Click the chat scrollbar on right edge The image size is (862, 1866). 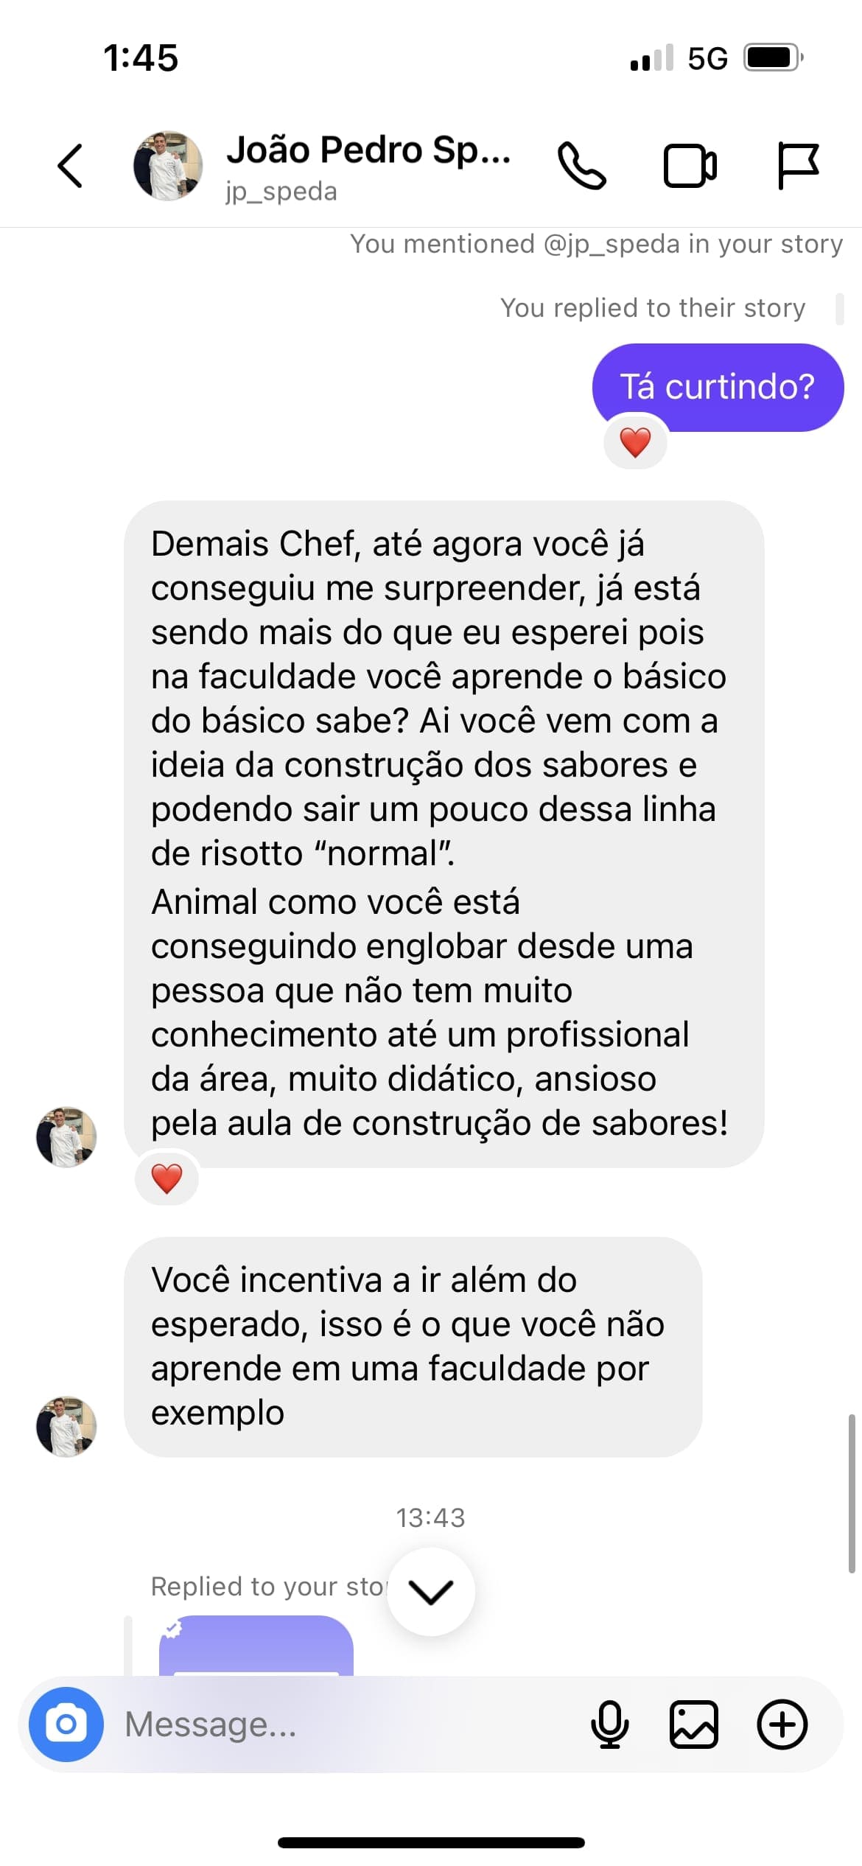click(x=851, y=1494)
